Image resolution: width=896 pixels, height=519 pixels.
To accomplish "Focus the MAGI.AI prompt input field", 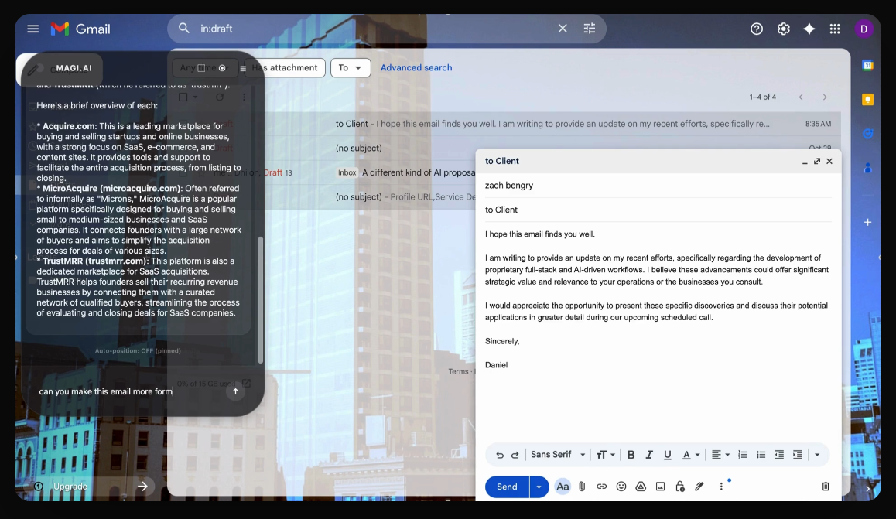I will (x=128, y=391).
